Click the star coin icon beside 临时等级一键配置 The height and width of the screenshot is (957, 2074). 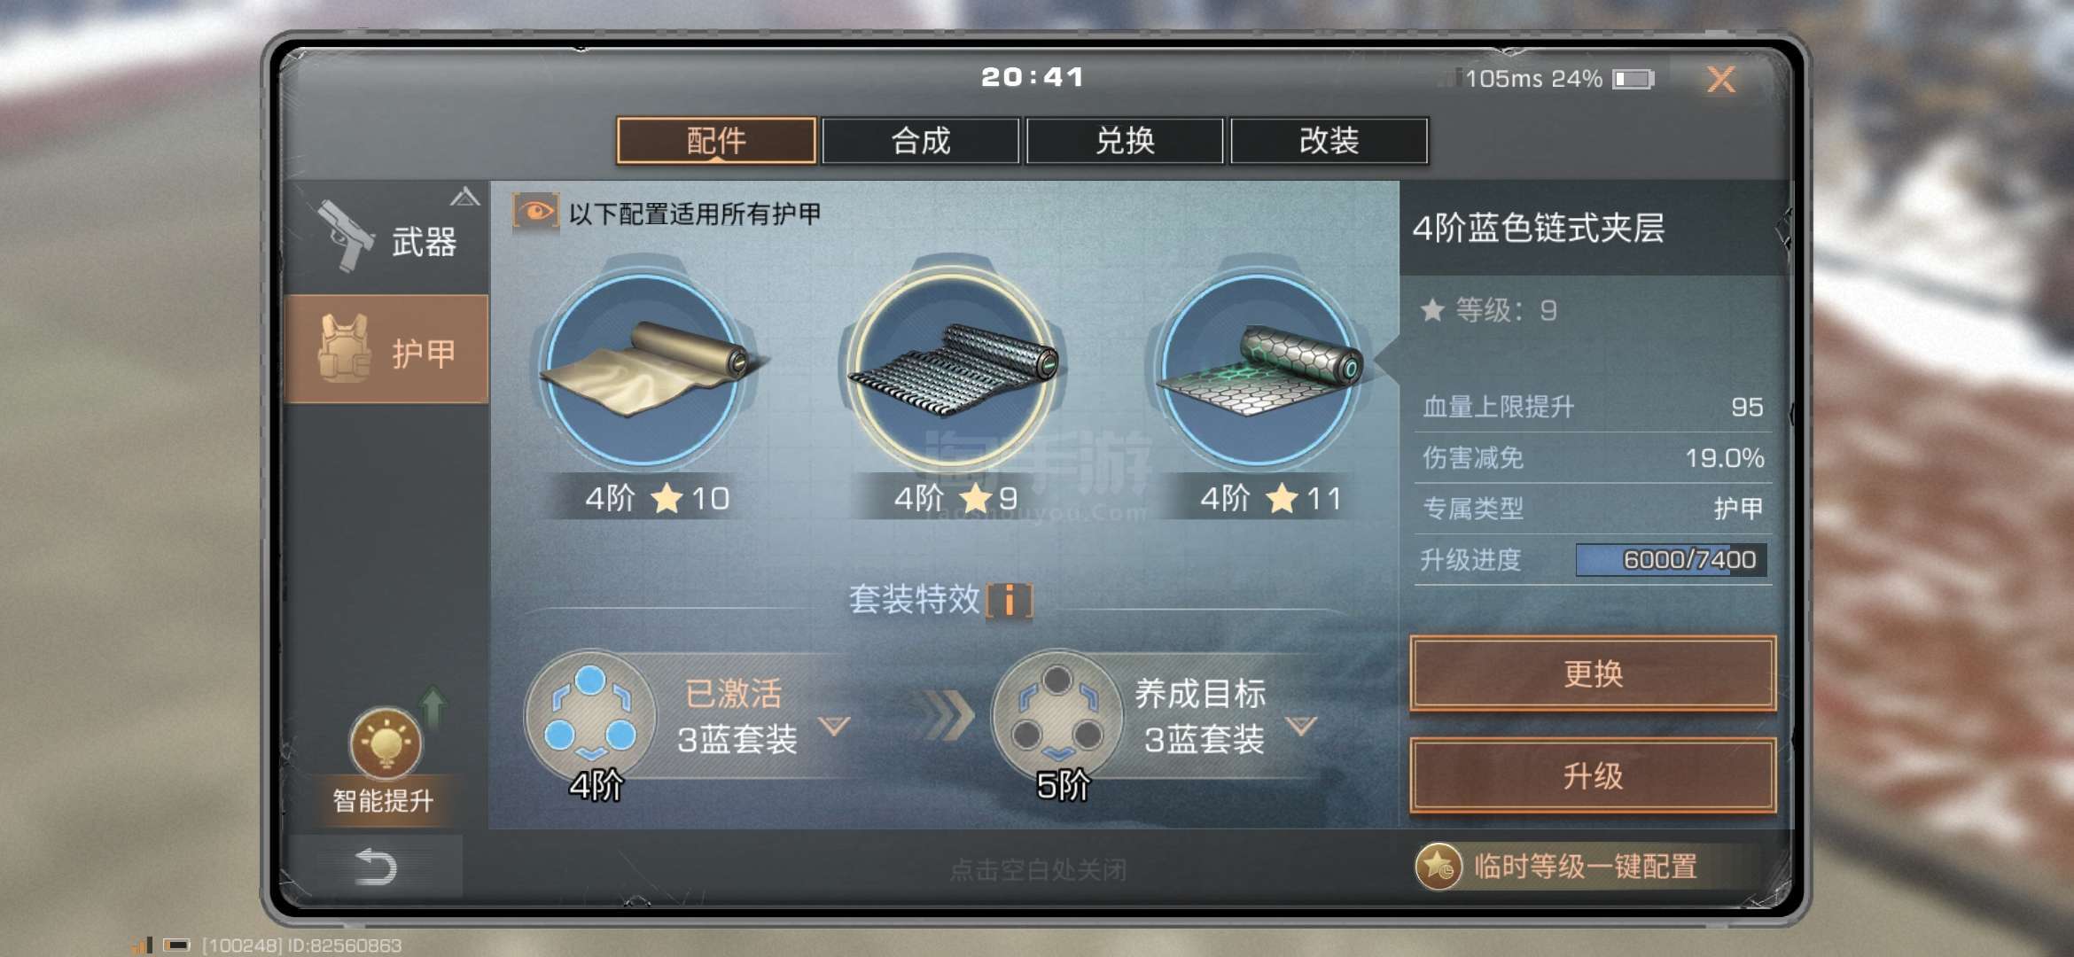tap(1438, 867)
